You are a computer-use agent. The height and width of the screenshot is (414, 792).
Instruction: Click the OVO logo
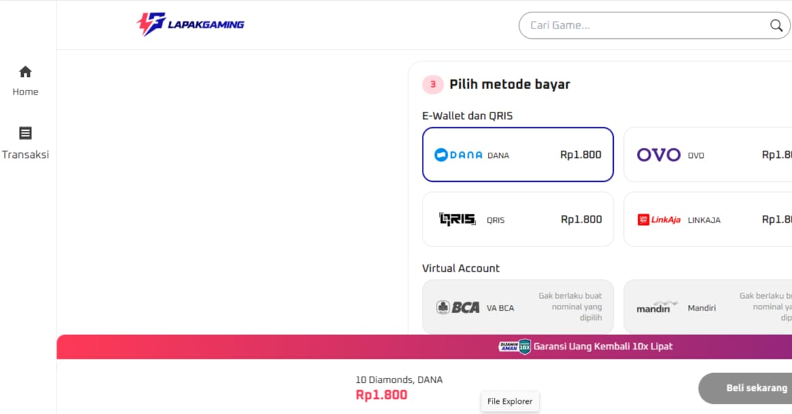click(659, 155)
